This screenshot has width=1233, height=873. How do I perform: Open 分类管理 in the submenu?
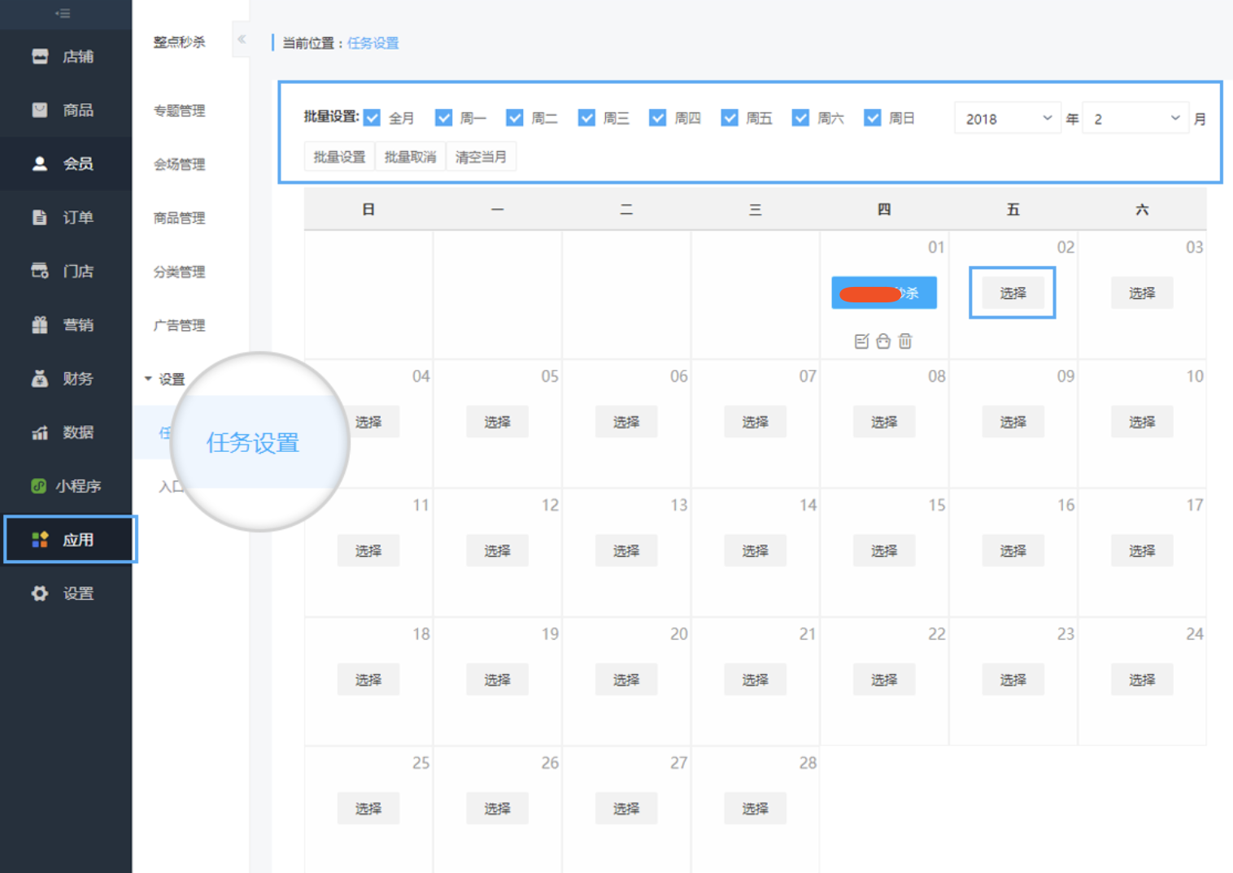coord(180,271)
